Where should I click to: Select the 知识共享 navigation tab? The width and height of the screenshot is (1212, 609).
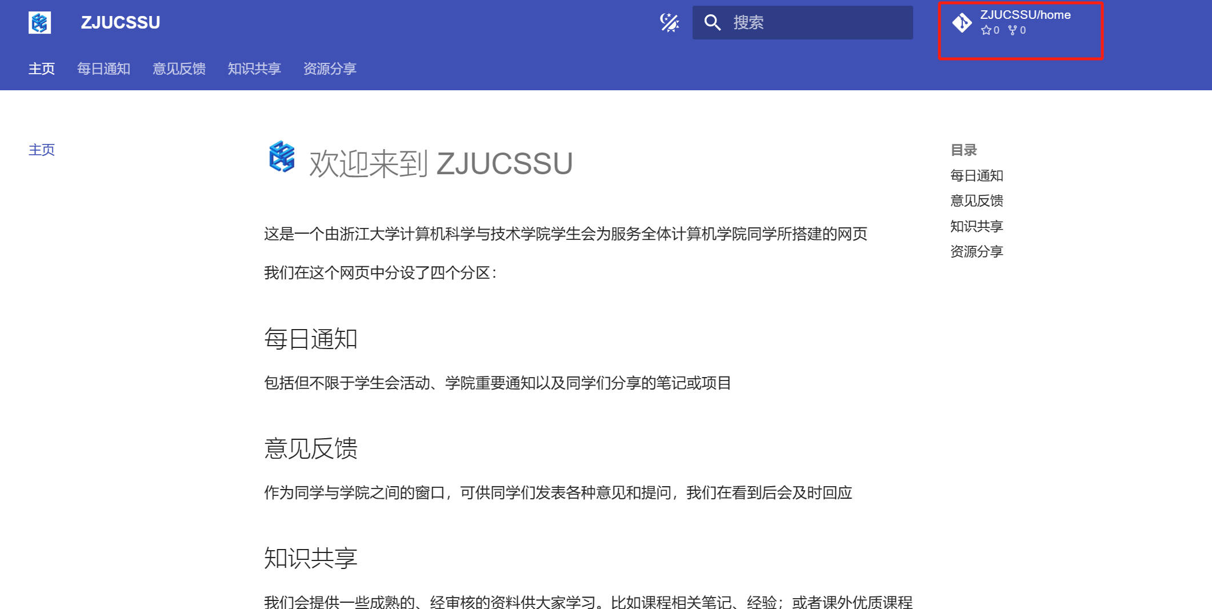(254, 69)
